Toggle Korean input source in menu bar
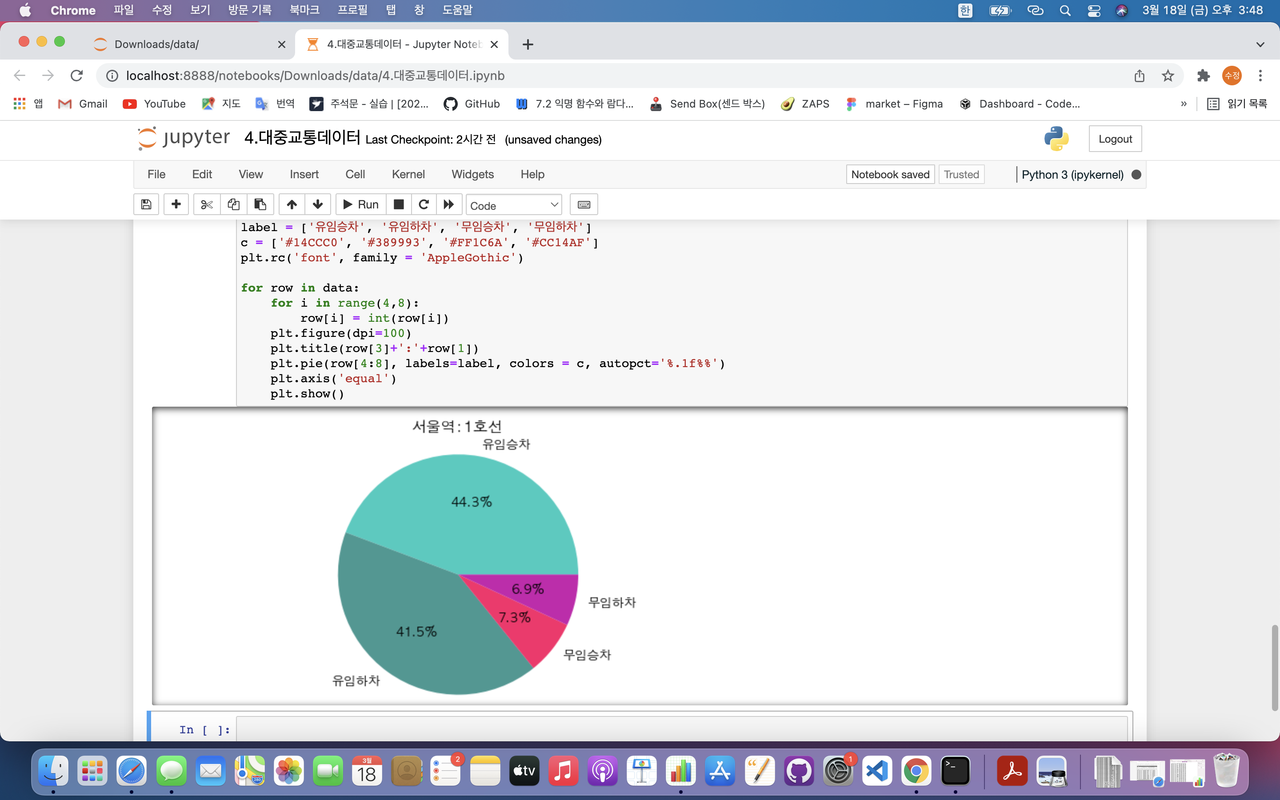Viewport: 1280px width, 800px height. [965, 11]
